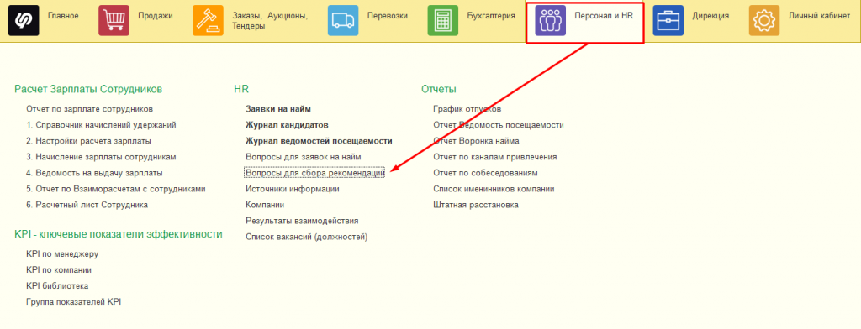Image resolution: width=861 pixels, height=329 pixels.
Task: Open Группа показателей KPI
Action: (x=74, y=301)
